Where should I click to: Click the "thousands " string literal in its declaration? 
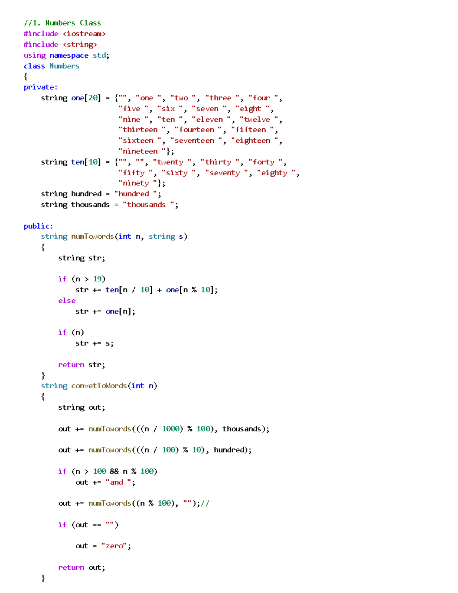[150, 205]
